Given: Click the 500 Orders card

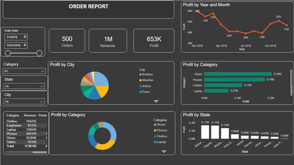Looking at the screenshot, I should [x=67, y=41].
